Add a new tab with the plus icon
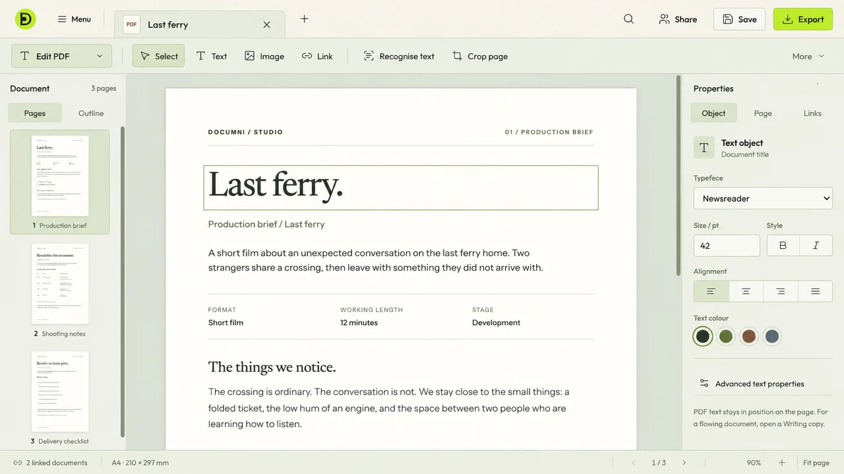844x474 pixels. (304, 19)
